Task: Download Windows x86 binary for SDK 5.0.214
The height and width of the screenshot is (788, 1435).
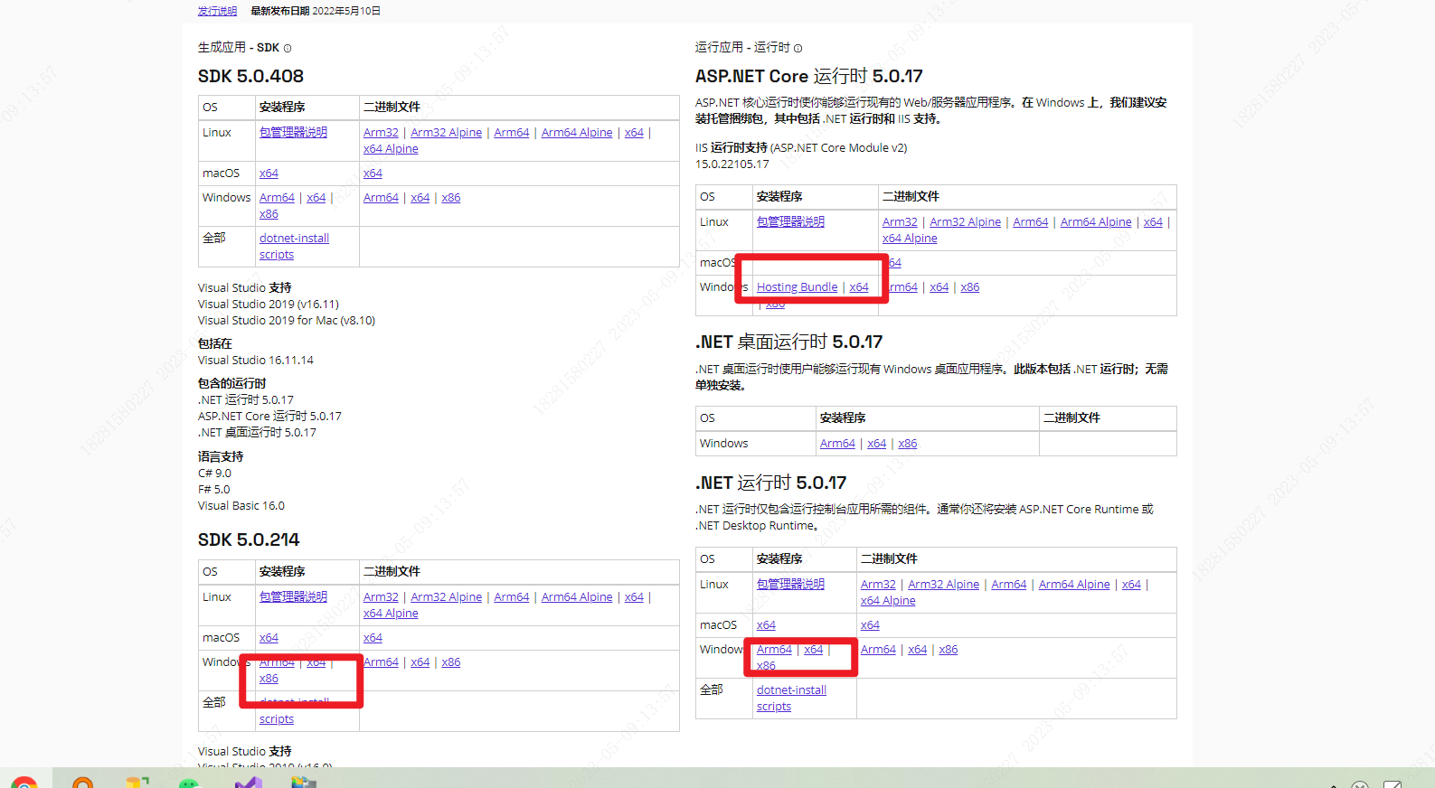Action: pos(451,661)
